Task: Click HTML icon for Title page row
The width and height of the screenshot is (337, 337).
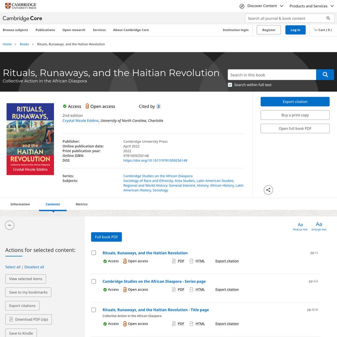Action: 191,324
